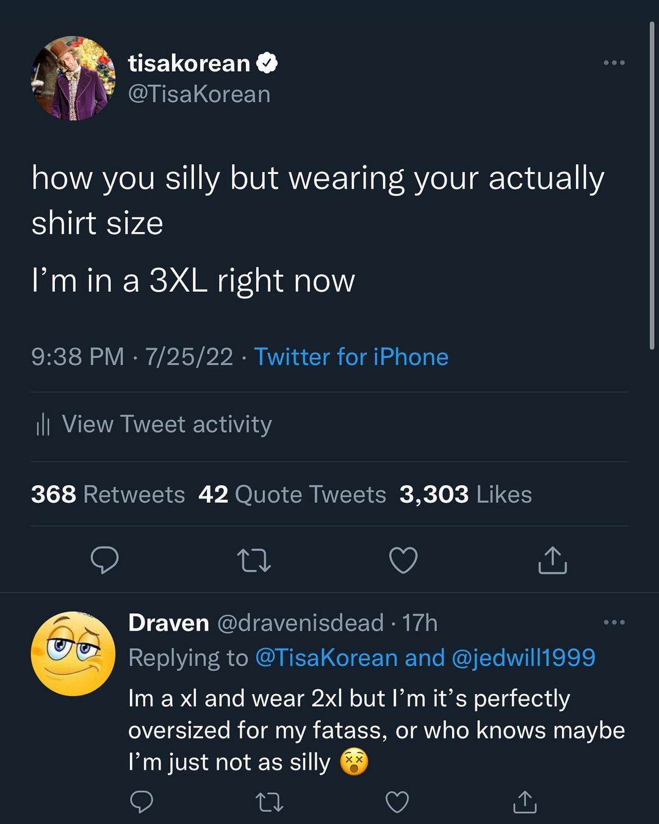Retweet Draven's reply
659x824 pixels.
point(269,801)
